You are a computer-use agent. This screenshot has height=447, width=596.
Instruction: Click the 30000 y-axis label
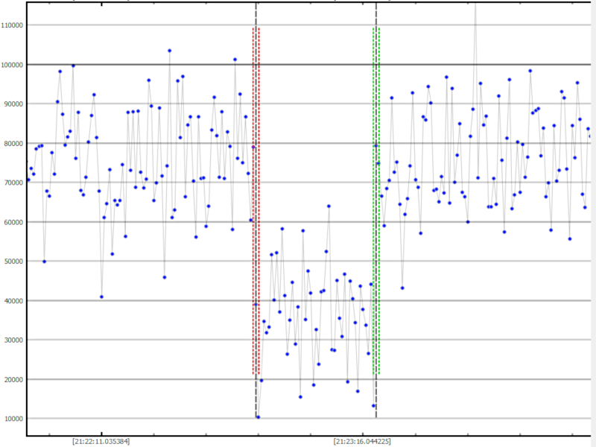coord(14,340)
